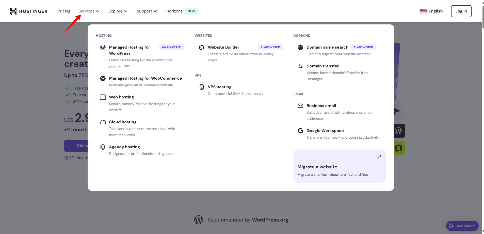Click the green Website Builder tile behind the menu
The width and height of the screenshot is (484, 234).
399,148
